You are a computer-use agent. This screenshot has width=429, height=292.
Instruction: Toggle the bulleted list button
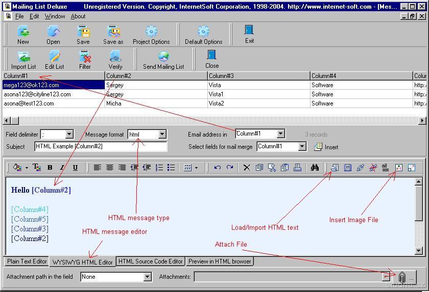tap(171, 168)
